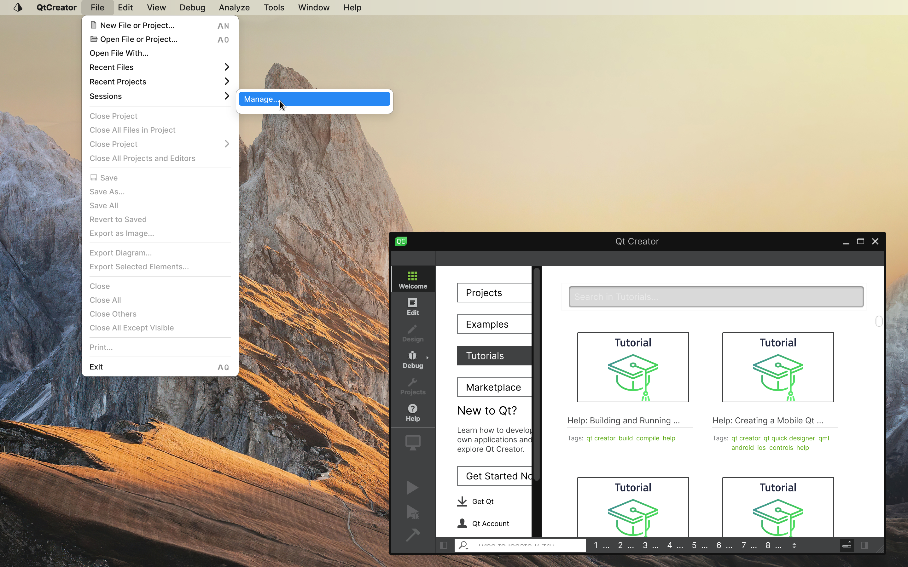Click the tutorials page vertical scrollbar handle
Viewport: 908px width, 567px height.
pos(878,321)
